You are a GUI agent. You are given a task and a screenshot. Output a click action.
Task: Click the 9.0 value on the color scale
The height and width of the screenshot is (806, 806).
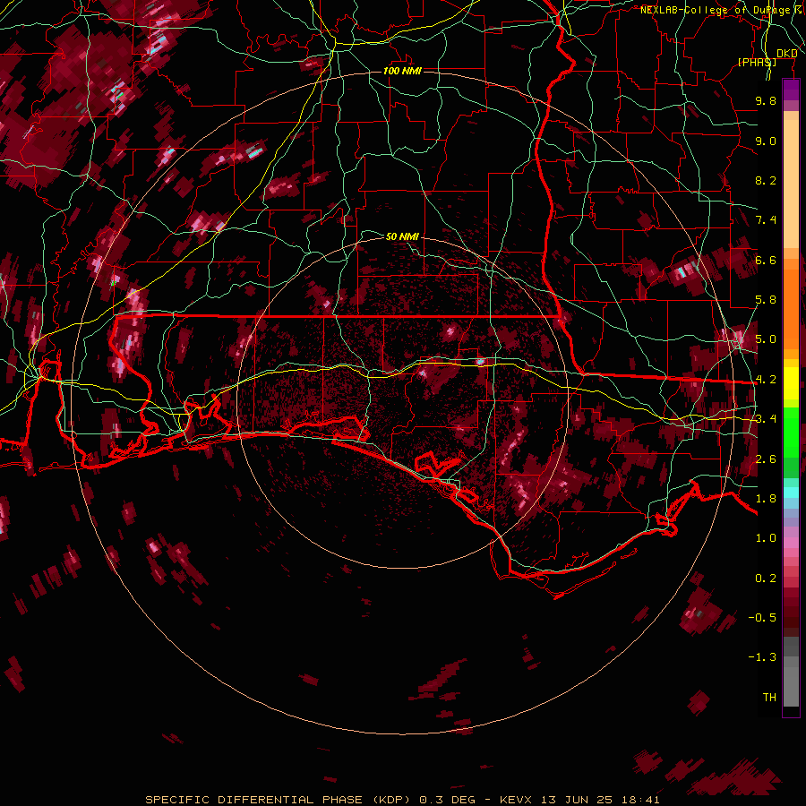tap(766, 141)
